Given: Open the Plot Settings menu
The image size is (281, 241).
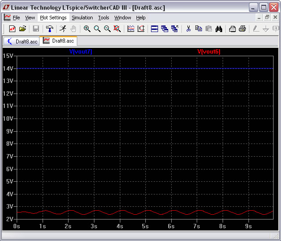Looking at the screenshot, I should point(53,18).
